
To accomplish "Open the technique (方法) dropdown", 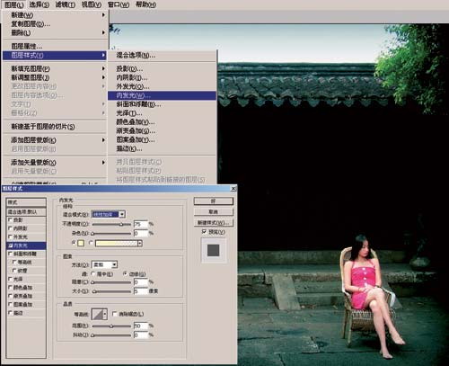I will [104, 264].
